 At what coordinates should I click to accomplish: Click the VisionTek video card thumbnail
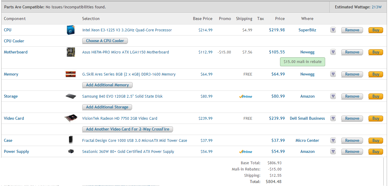click(71, 118)
